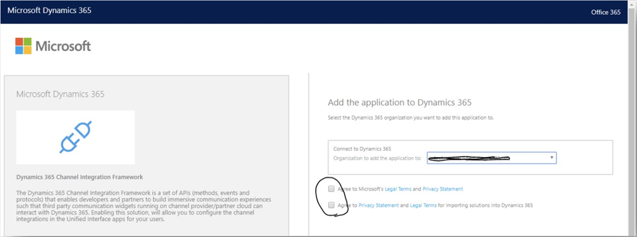Click 'Select the Dynamics 365 organization' instruction text
This screenshot has width=637, height=237.
tap(411, 118)
